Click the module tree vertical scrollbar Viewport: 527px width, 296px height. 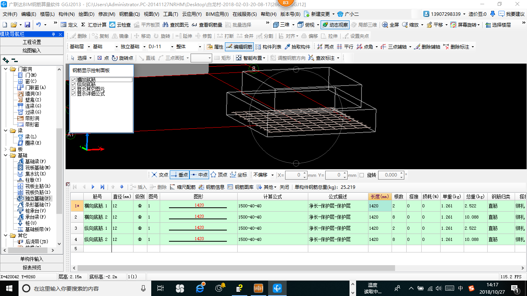coord(59,171)
